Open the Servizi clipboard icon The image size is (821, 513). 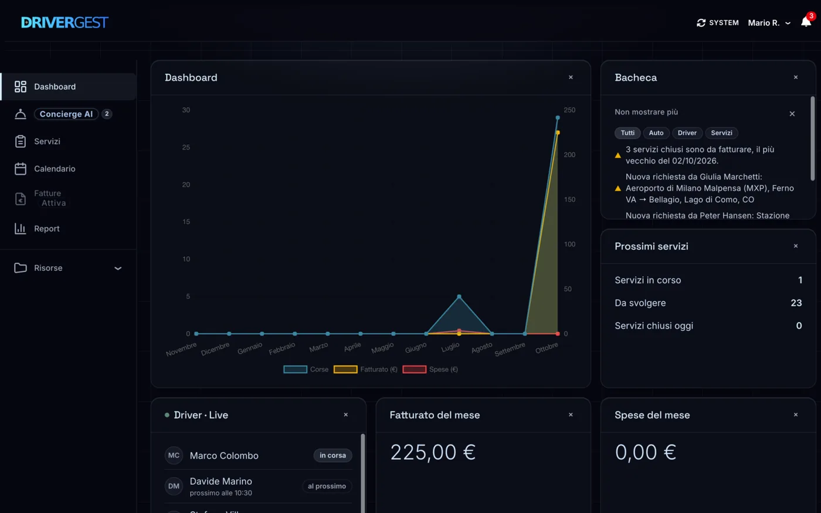(21, 141)
